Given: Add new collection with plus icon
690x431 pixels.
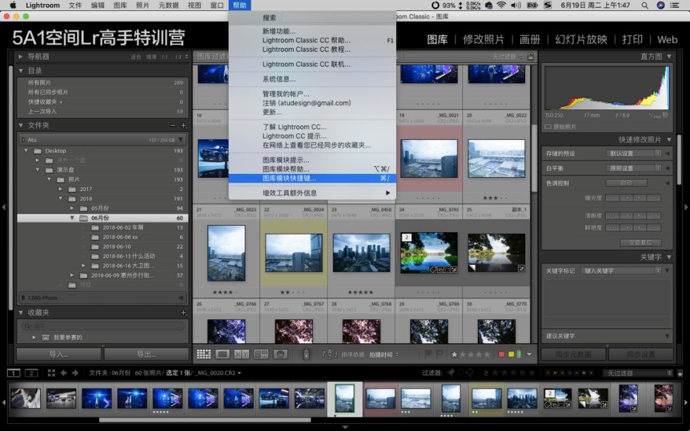Looking at the screenshot, I should pyautogui.click(x=183, y=313).
